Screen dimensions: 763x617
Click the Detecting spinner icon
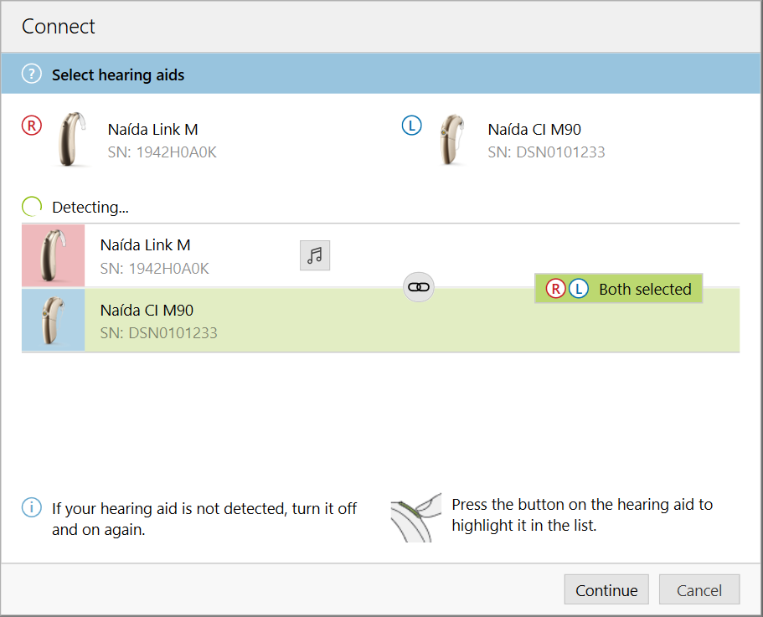point(31,206)
